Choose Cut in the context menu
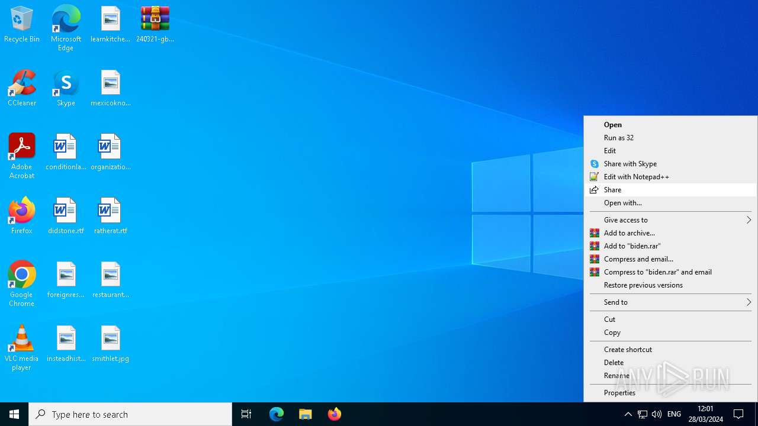The image size is (758, 426). pos(670,319)
